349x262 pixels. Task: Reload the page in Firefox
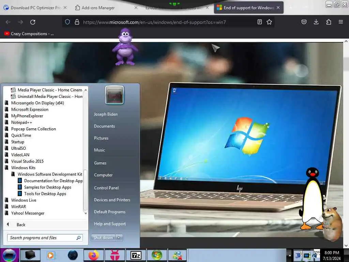(x=33, y=22)
